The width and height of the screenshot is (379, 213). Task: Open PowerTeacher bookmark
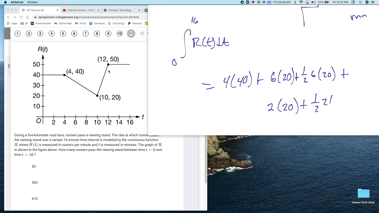[41, 23]
